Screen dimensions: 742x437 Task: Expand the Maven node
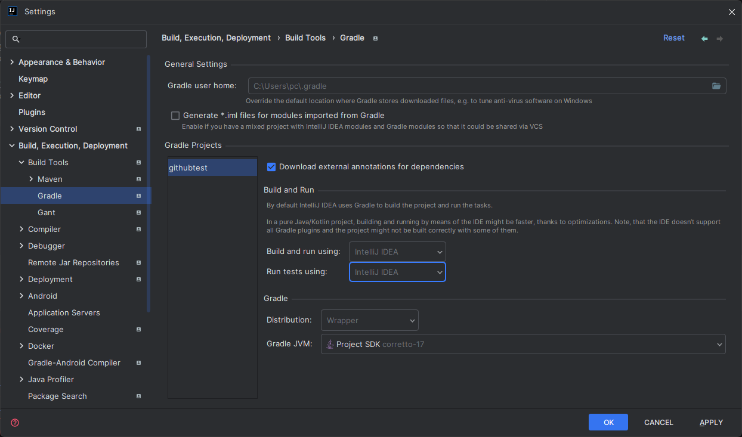coord(31,179)
